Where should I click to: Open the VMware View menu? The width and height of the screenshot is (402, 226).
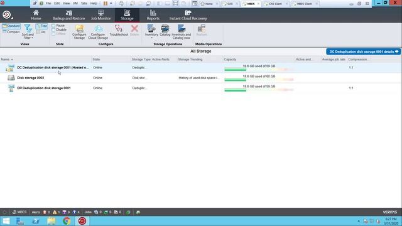[x=66, y=3]
